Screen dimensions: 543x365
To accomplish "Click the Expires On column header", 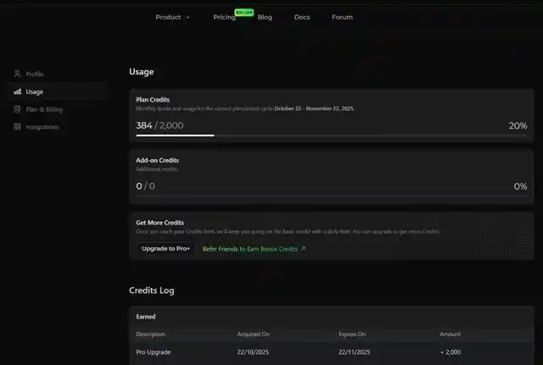I will 352,334.
